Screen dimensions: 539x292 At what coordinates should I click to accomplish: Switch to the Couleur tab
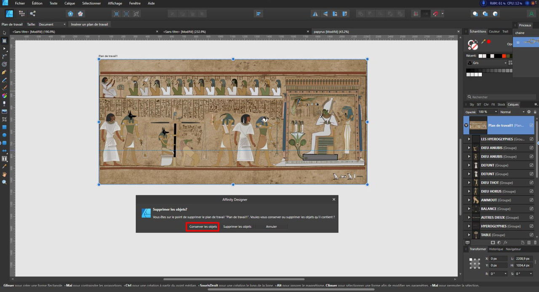pyautogui.click(x=494, y=32)
